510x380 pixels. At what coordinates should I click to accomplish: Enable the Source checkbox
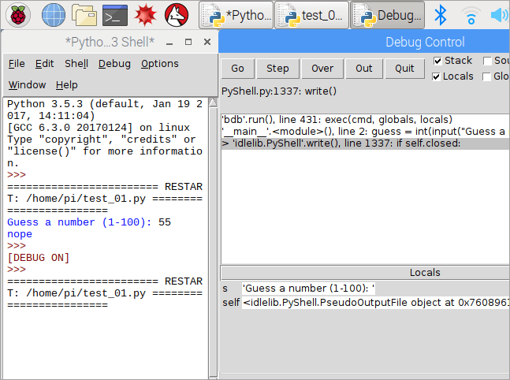(487, 61)
